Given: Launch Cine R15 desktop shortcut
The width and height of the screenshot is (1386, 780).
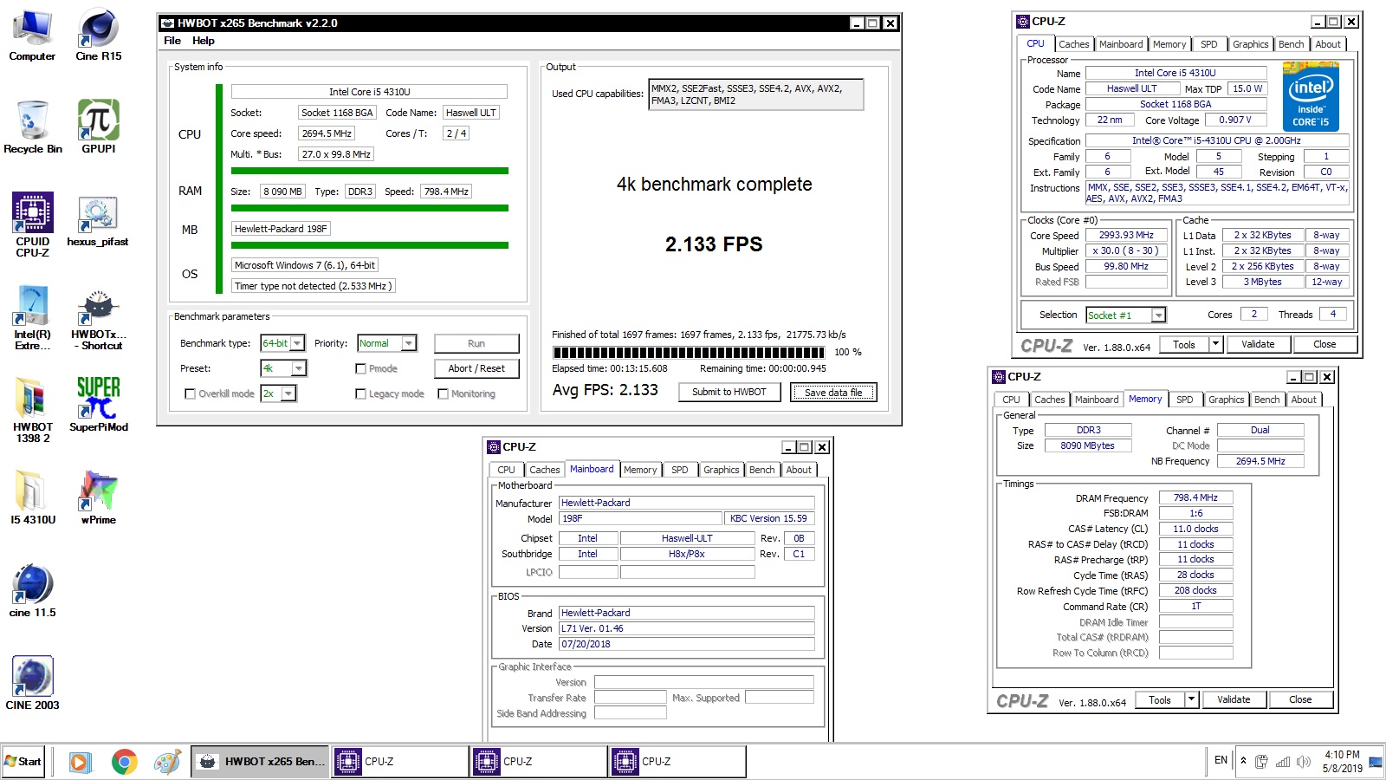Looking at the screenshot, I should (99, 35).
